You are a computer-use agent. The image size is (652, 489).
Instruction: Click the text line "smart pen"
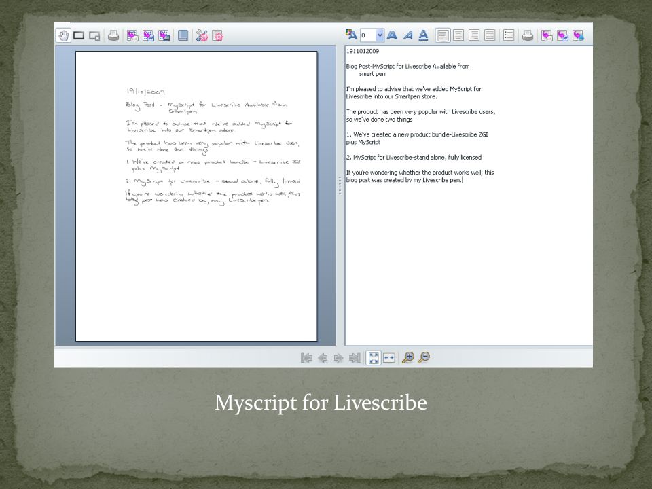click(x=372, y=74)
